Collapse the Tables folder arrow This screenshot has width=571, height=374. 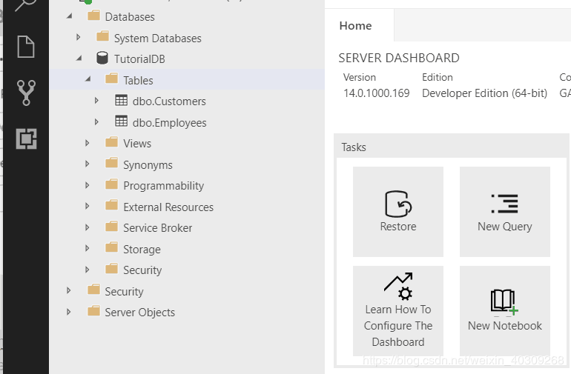pos(88,80)
